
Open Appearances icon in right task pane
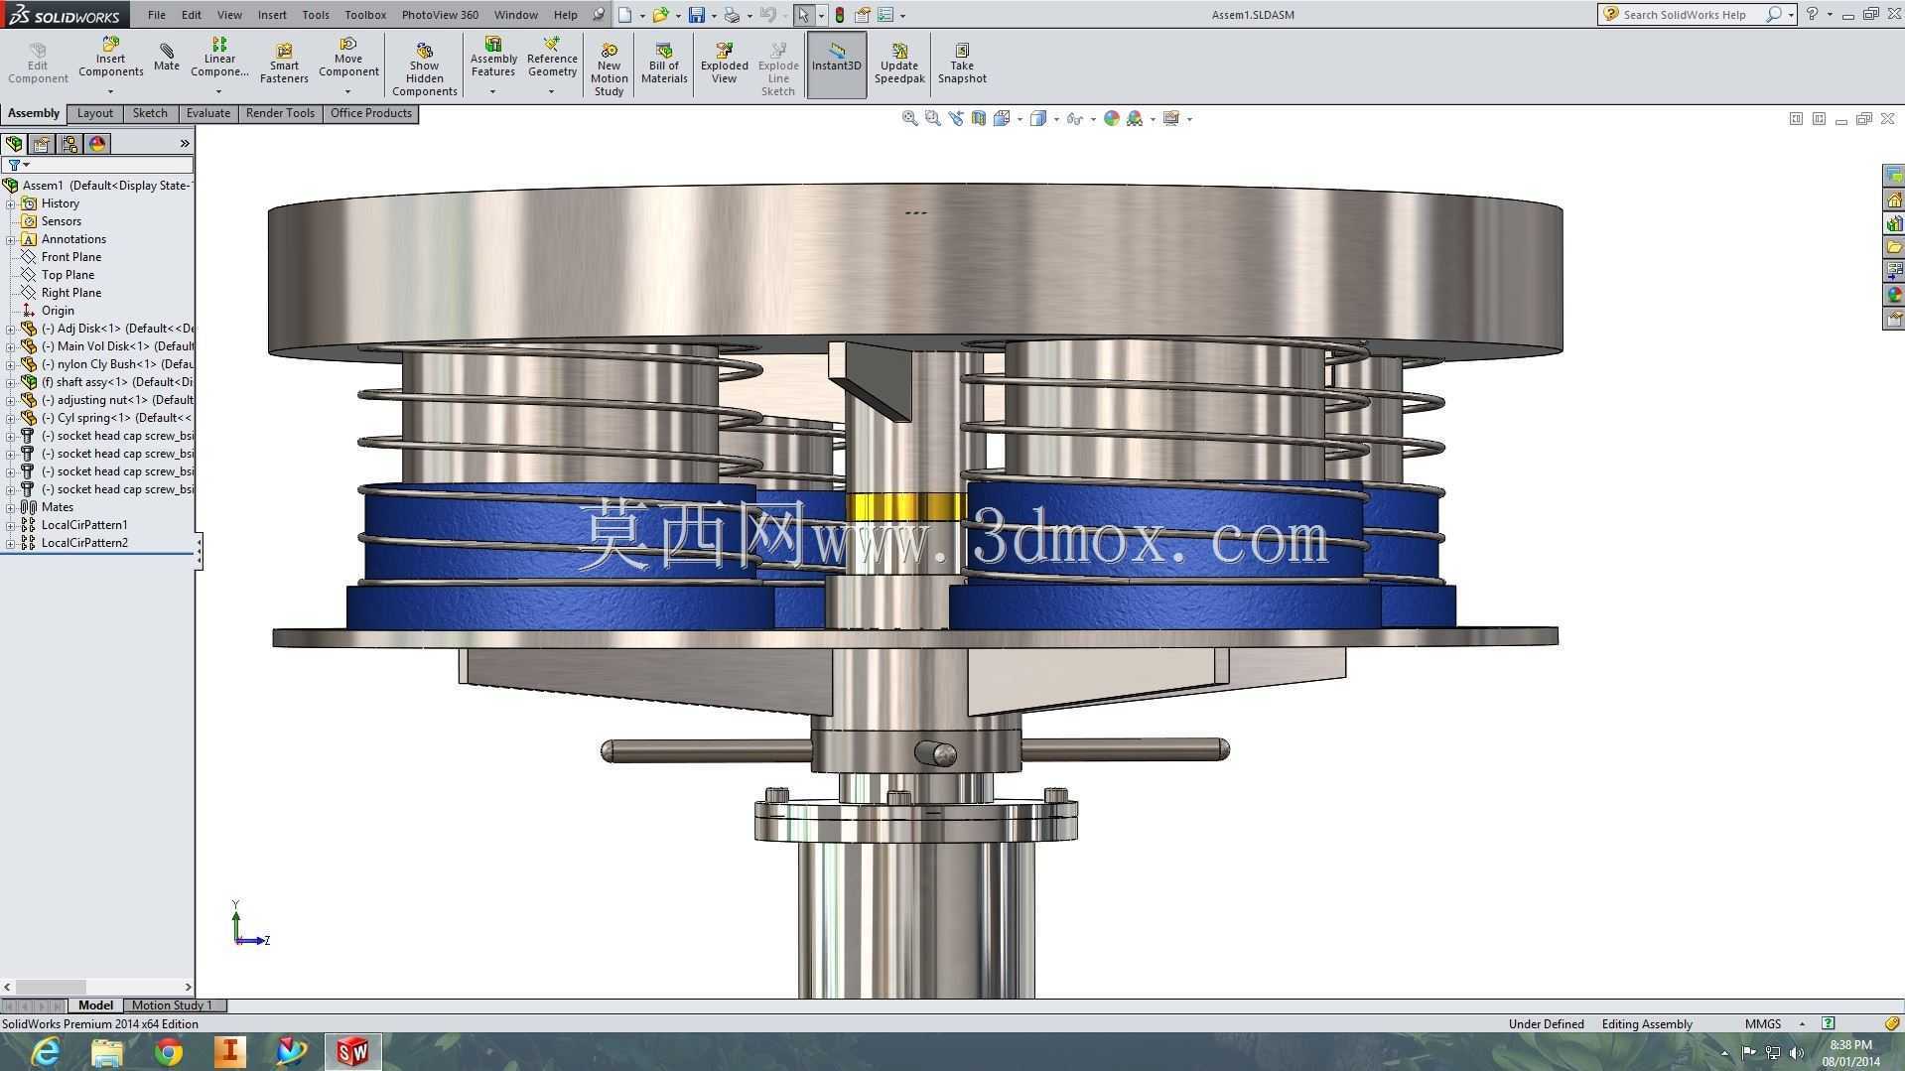pos(1894,295)
